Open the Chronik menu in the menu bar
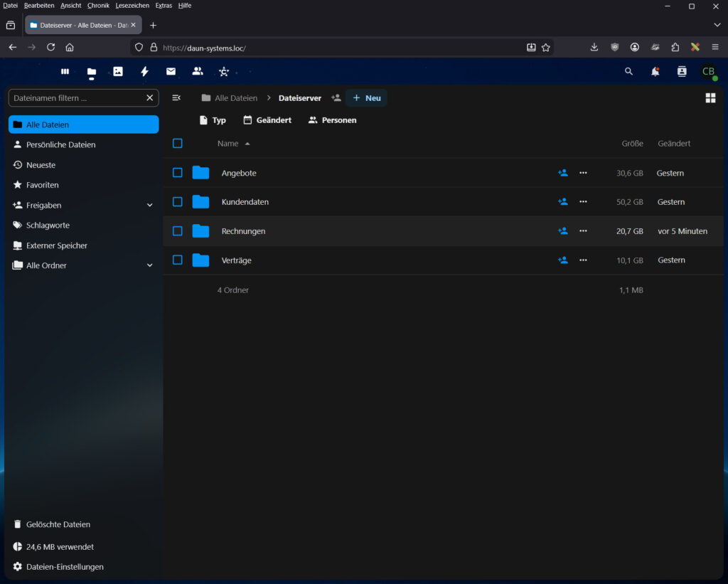 pyautogui.click(x=98, y=5)
